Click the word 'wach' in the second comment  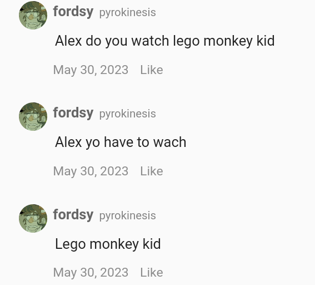170,142
